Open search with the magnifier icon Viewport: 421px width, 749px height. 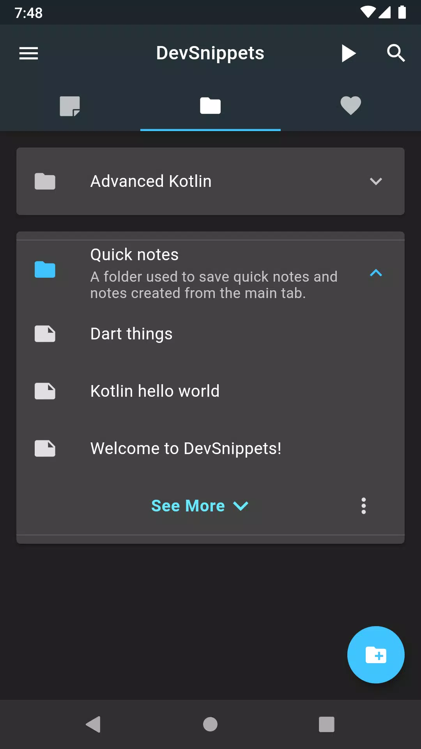(396, 53)
